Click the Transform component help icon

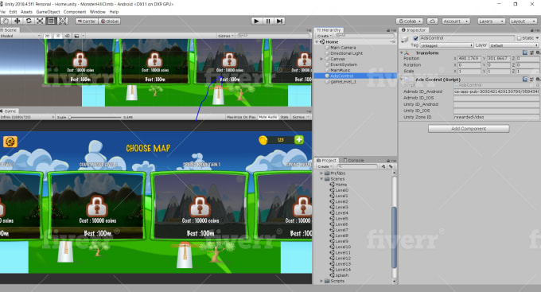click(525, 53)
